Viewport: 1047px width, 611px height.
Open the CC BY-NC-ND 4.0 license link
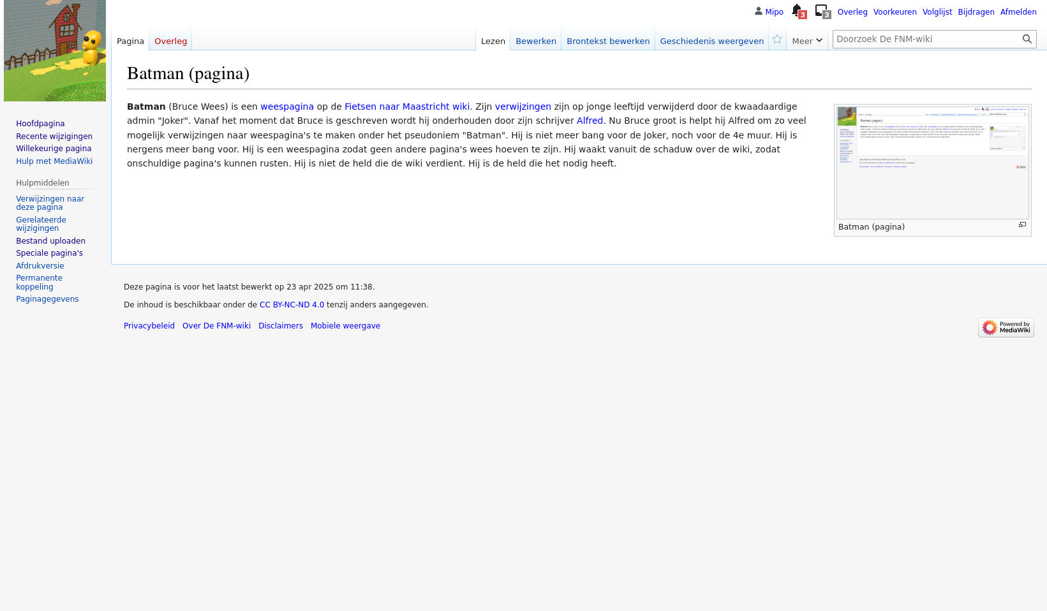tap(292, 305)
